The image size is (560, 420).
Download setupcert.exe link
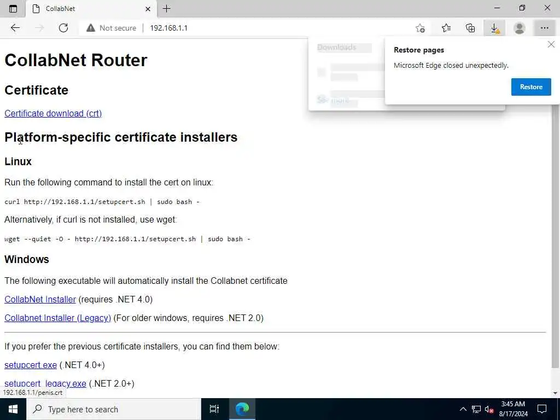pos(31,365)
